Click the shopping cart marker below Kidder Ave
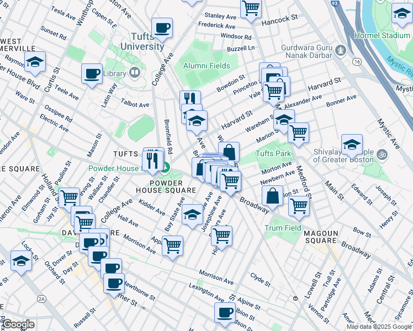The height and width of the screenshot is (331, 413). [172, 246]
